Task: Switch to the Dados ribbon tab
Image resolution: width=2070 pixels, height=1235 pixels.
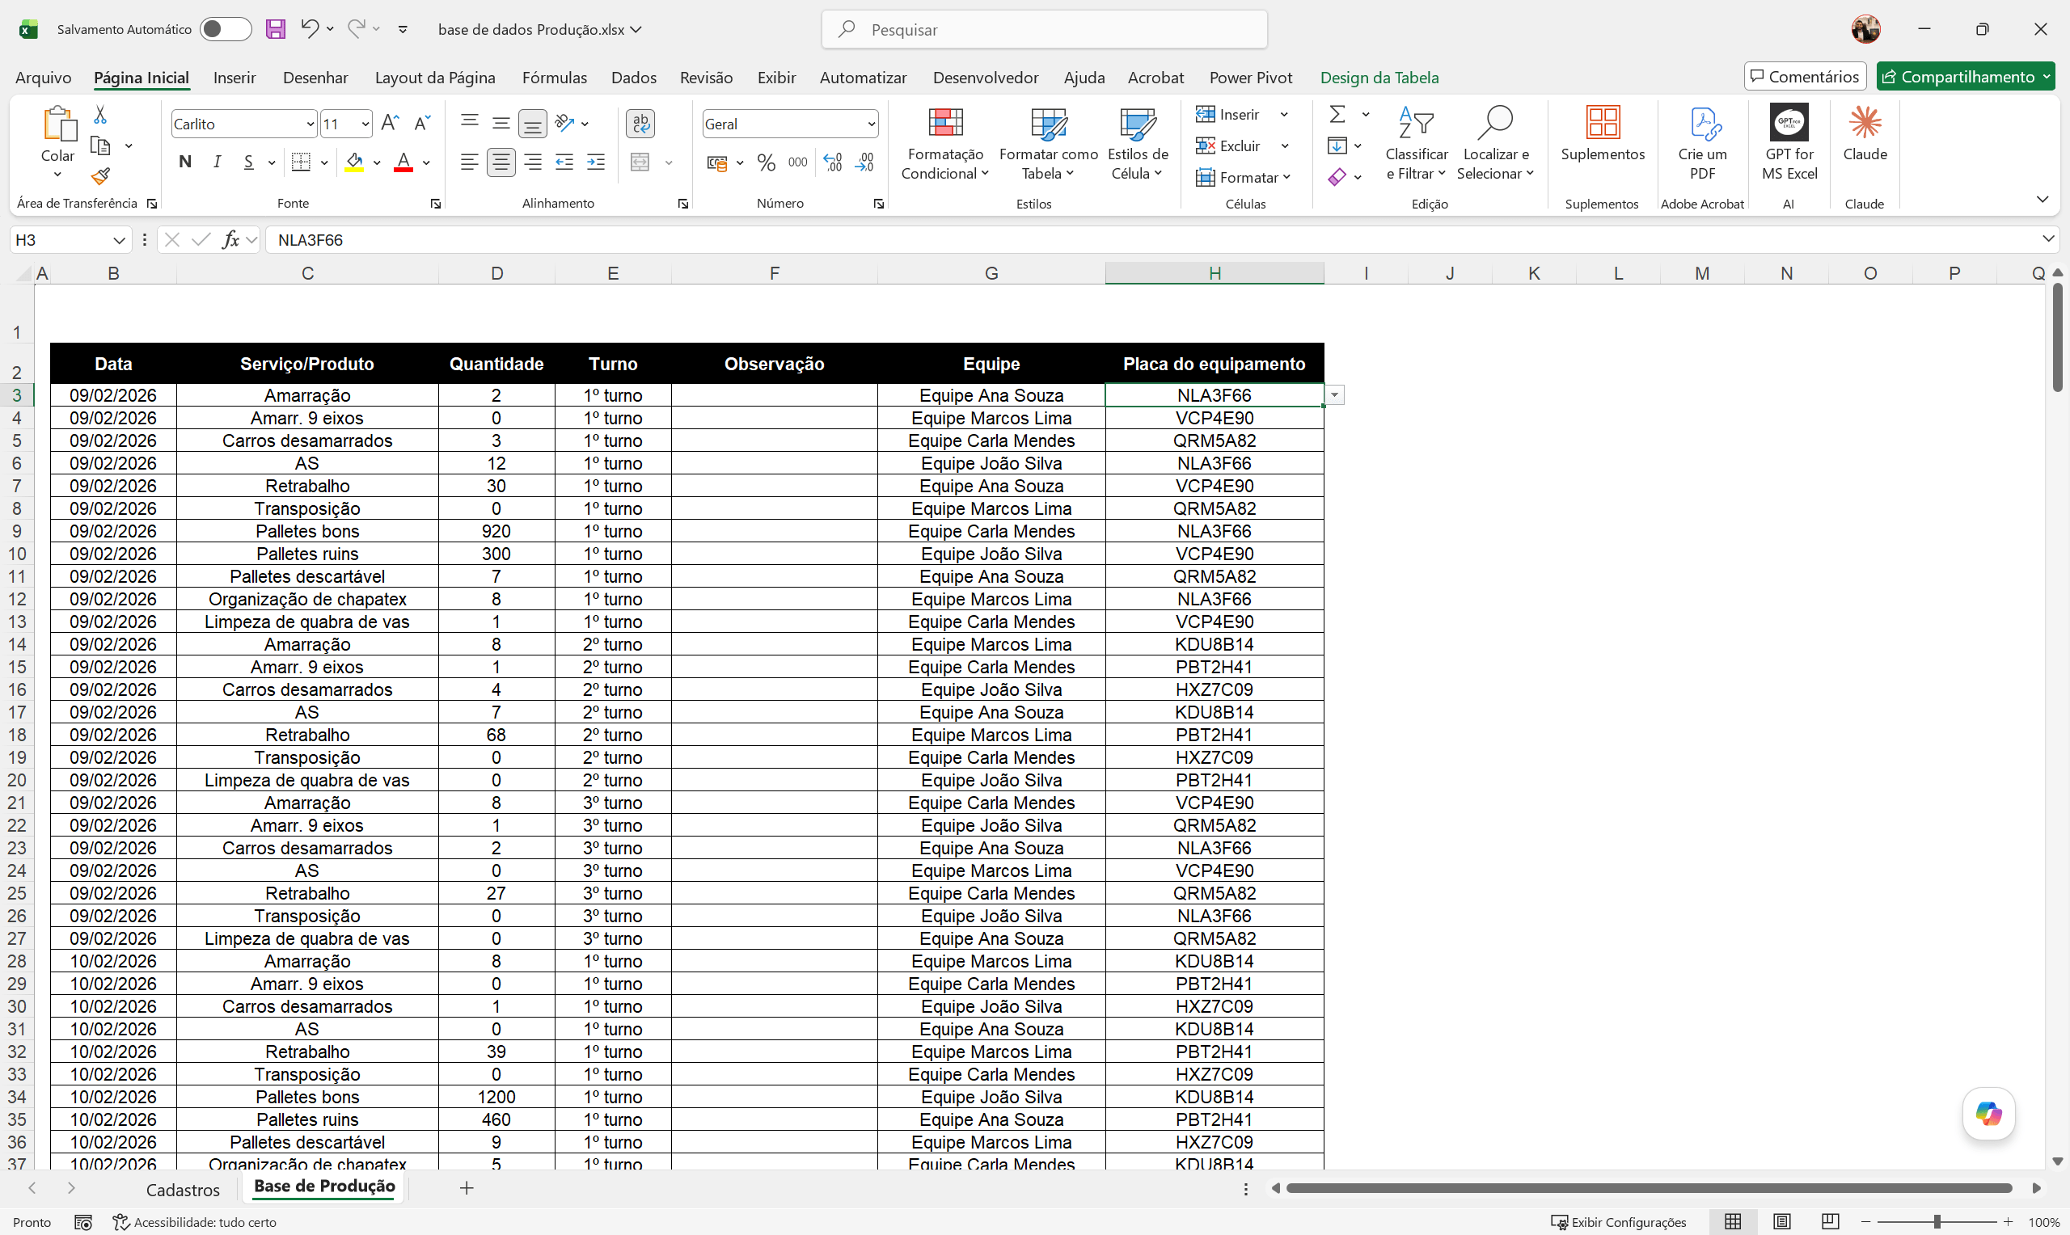Action: pos(633,78)
